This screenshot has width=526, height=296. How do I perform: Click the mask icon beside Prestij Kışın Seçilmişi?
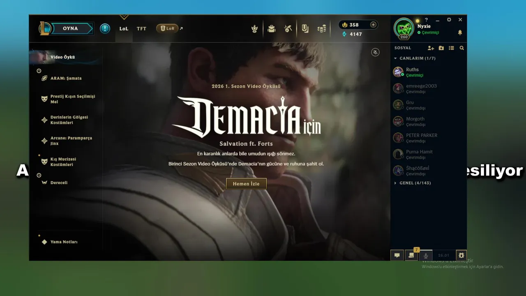(x=44, y=99)
